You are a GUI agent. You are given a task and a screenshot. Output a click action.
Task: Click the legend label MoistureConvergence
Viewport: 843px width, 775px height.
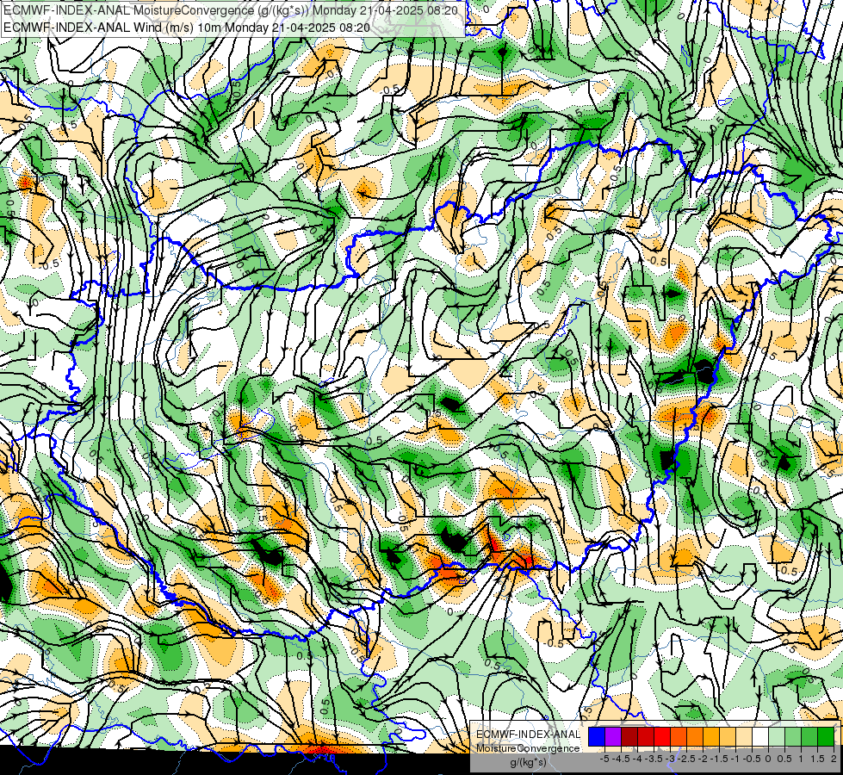click(x=528, y=748)
